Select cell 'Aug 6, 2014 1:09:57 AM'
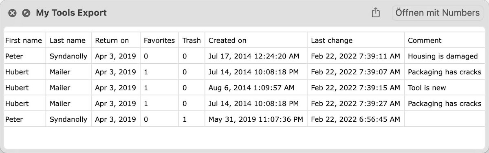 coord(256,88)
